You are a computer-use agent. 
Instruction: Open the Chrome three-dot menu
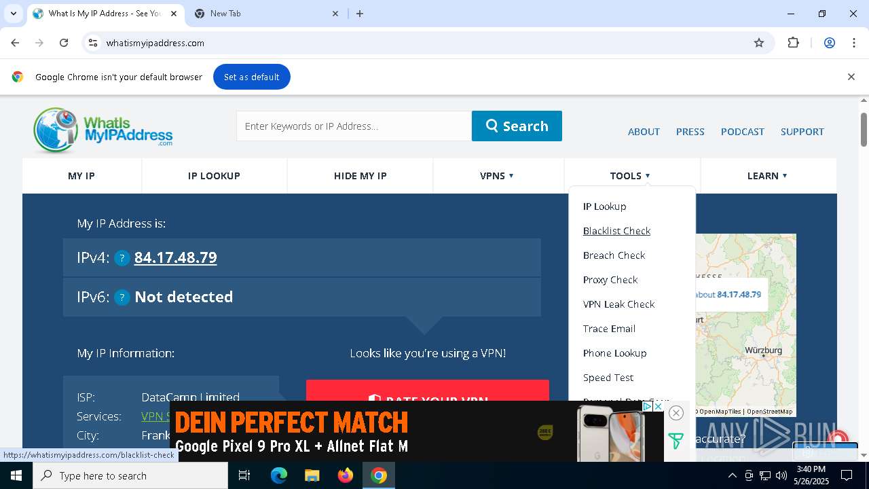coord(854,43)
